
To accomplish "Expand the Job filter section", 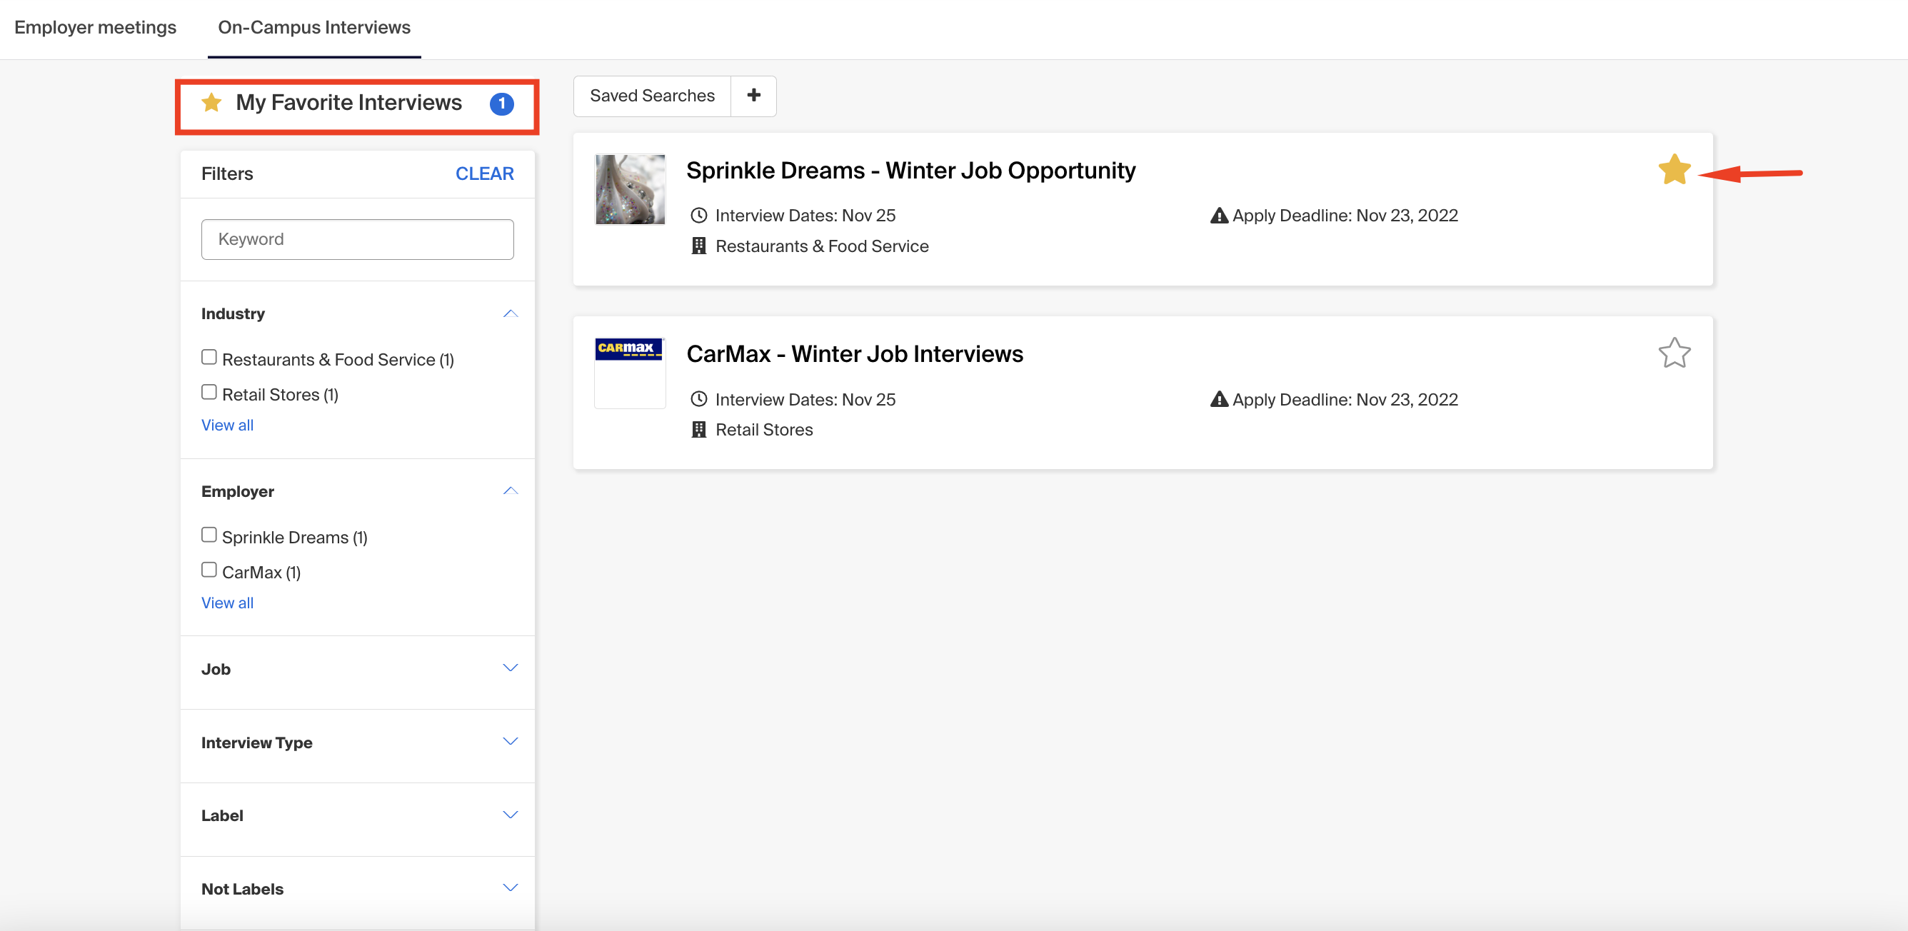I will pos(511,668).
